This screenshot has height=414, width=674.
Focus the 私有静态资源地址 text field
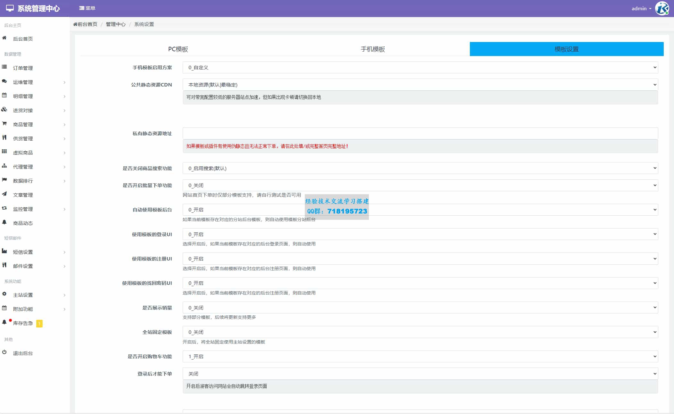pos(420,133)
